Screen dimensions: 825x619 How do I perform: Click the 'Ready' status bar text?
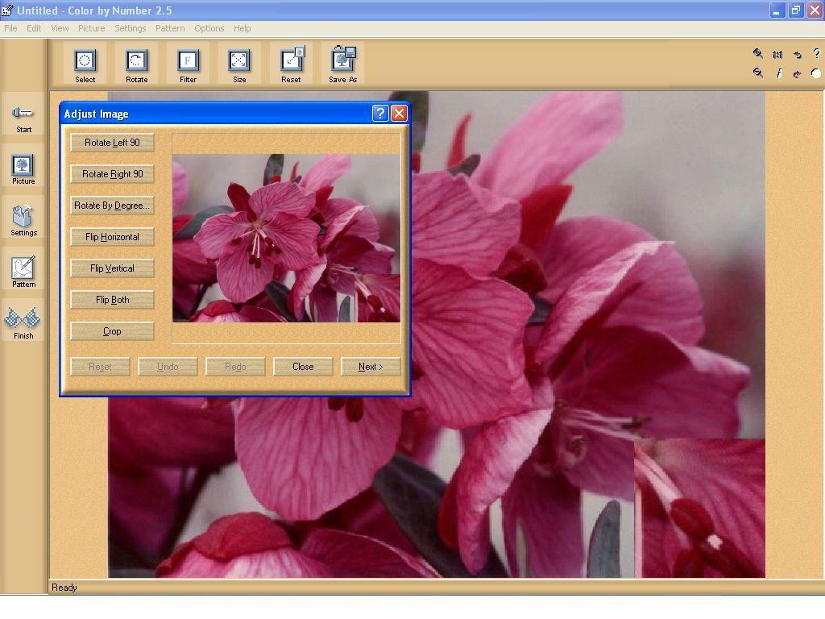(64, 588)
